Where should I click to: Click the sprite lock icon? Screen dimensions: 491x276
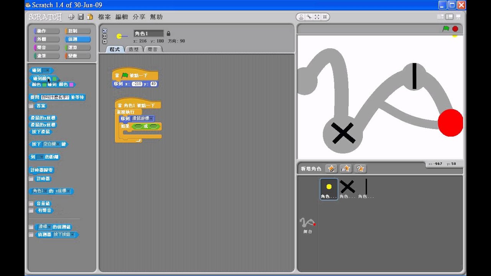[x=168, y=34]
